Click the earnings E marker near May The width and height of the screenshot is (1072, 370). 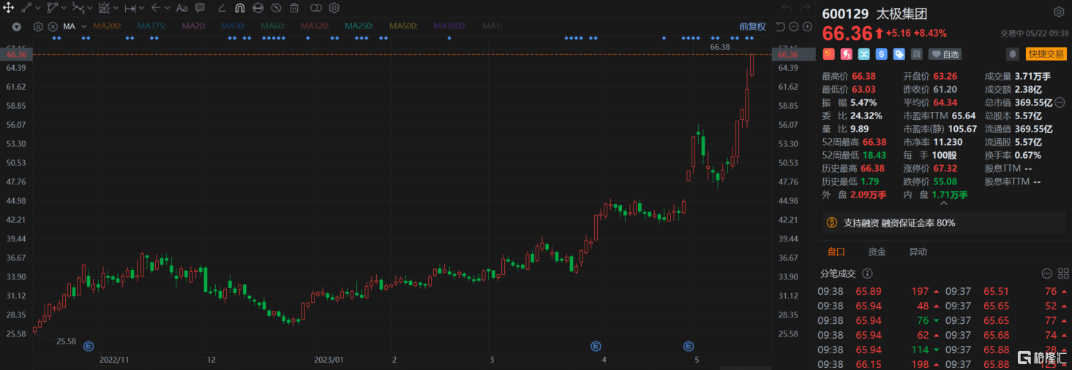(689, 346)
